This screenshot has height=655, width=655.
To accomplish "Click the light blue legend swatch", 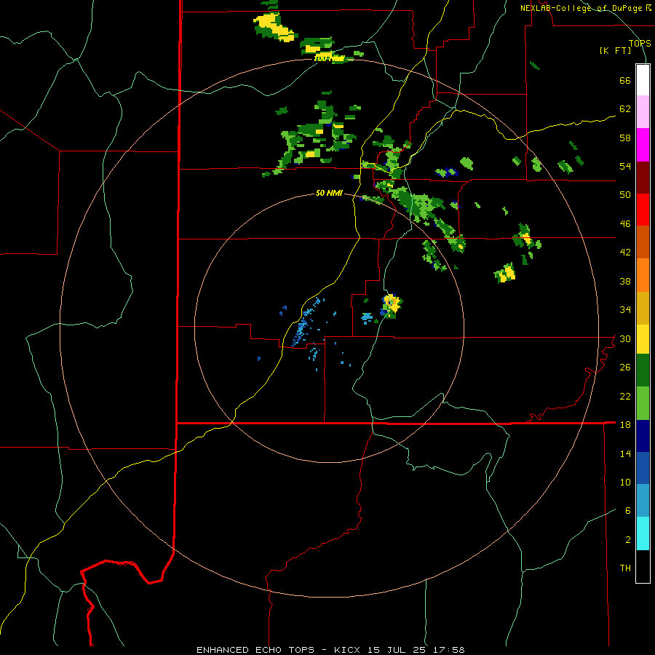I will [643, 501].
